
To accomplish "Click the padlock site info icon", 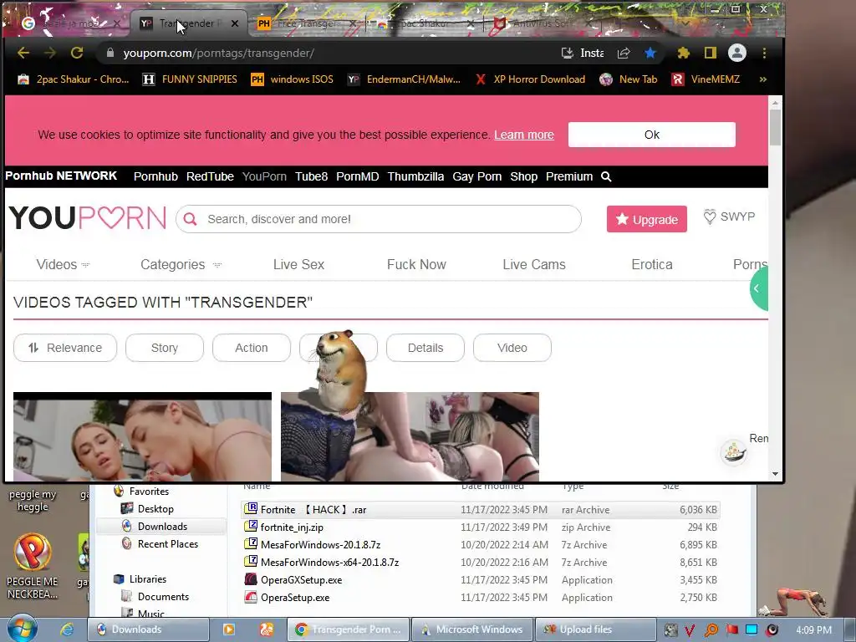I will 110,53.
